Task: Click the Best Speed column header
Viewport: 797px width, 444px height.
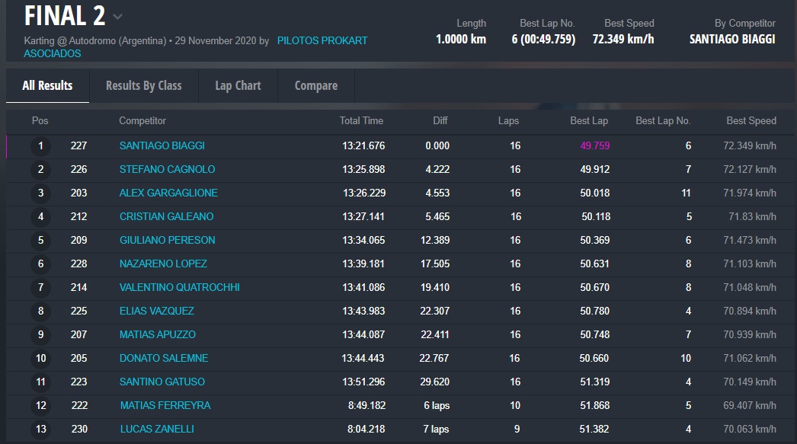Action: (x=751, y=120)
